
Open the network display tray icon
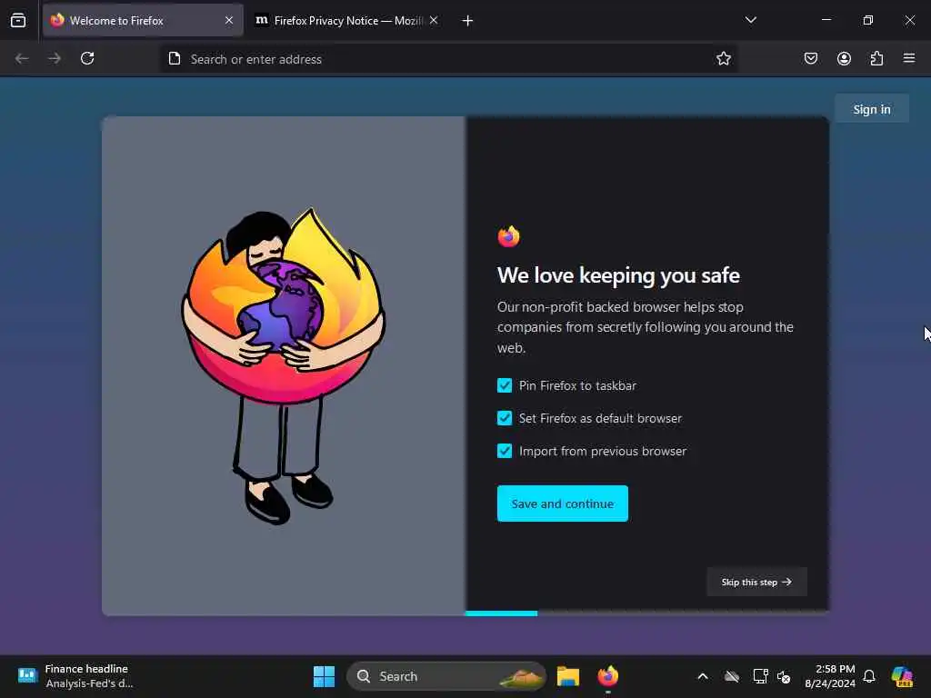coord(760,676)
